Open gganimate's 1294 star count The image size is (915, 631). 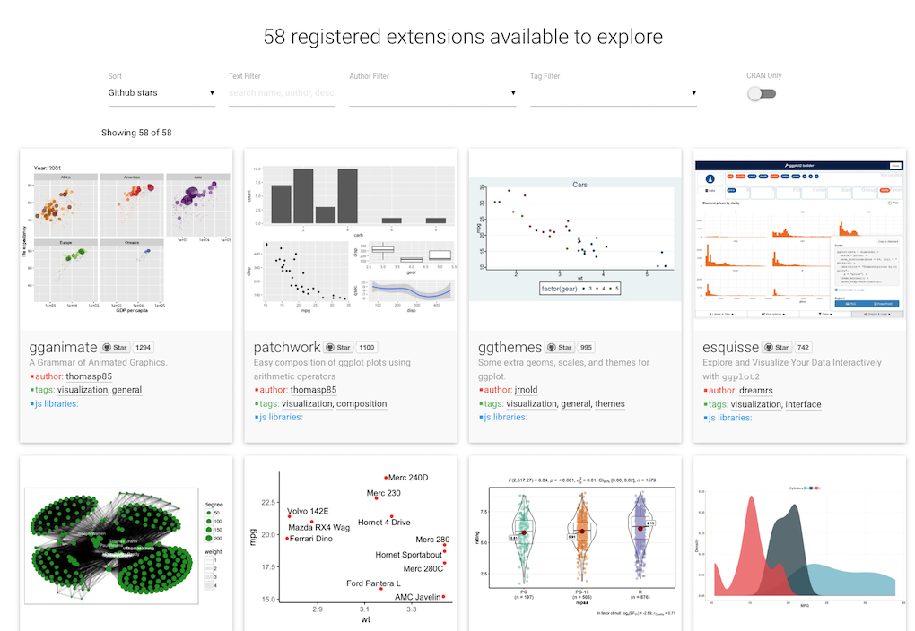pos(144,347)
